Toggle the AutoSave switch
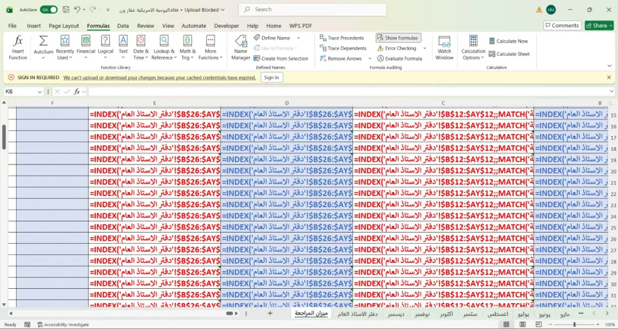The image size is (618, 329). (49, 9)
